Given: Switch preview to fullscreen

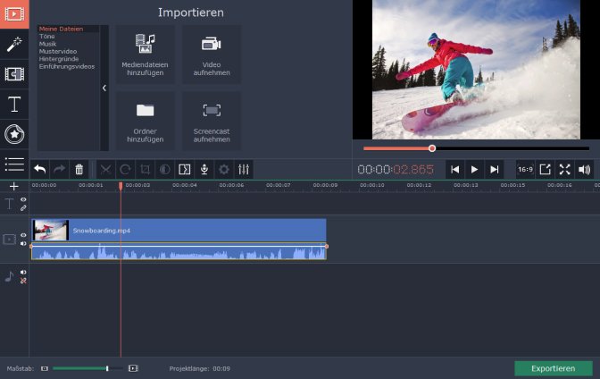Looking at the screenshot, I should [565, 169].
